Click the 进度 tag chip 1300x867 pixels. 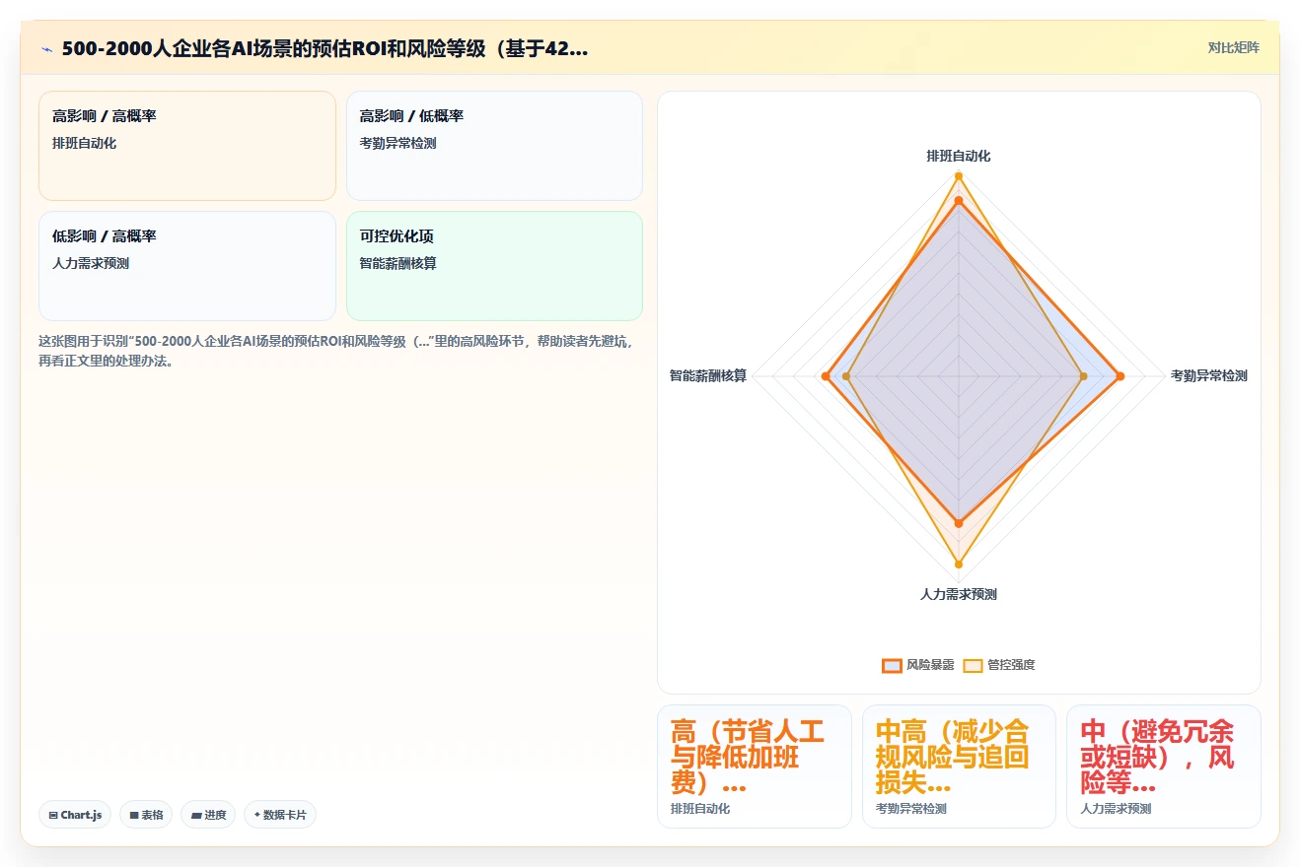tap(208, 815)
